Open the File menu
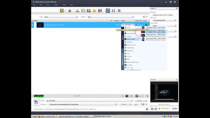Screen dimensions: 210x118 tap(34, 5)
